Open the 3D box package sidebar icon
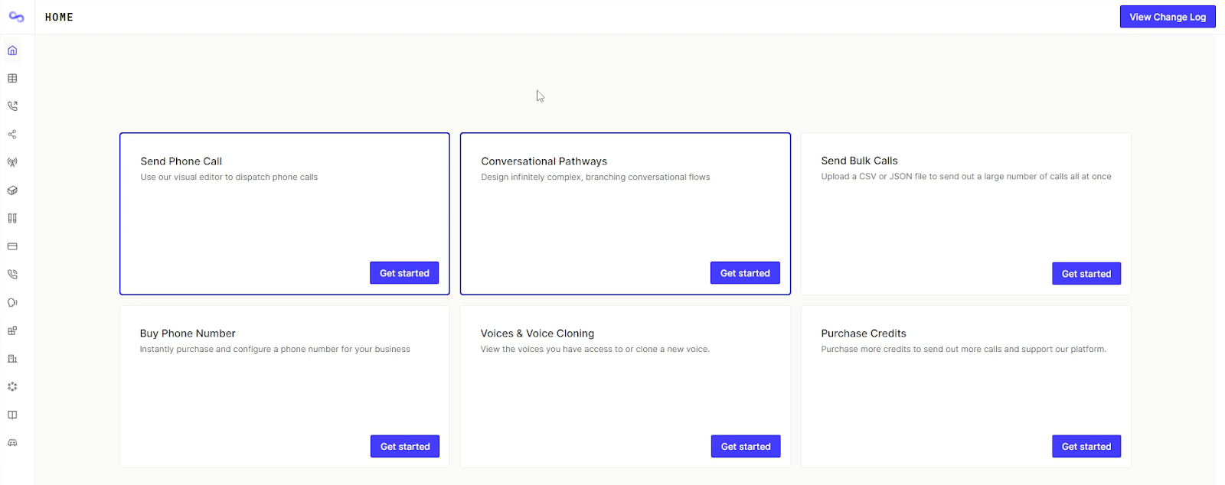 click(12, 190)
